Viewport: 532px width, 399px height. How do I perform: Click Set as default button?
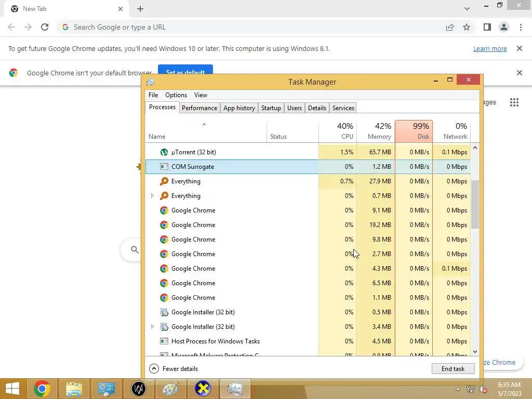185,70
